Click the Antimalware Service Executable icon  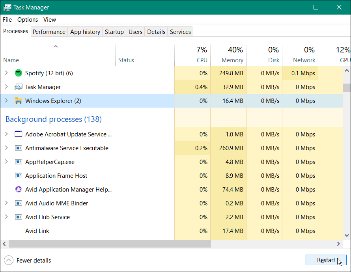[x=18, y=148]
